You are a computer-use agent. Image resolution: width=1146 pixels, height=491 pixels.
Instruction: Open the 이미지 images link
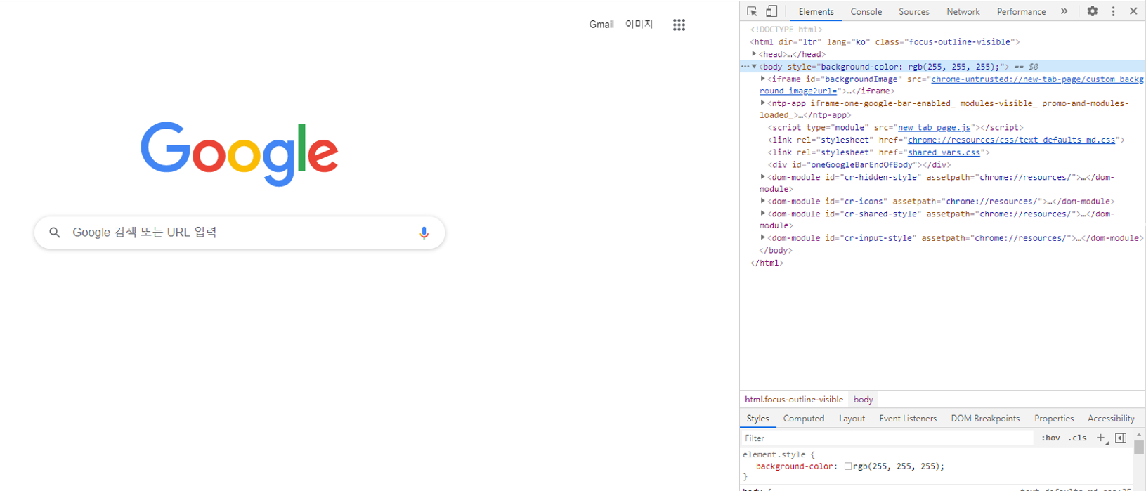(639, 25)
